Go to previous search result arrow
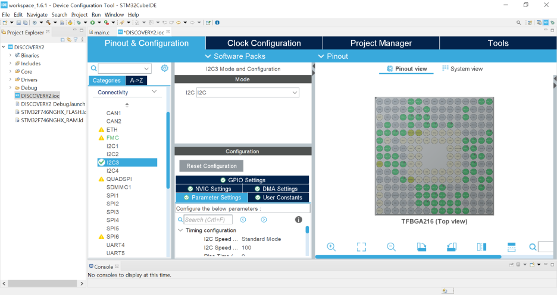 coord(243,220)
